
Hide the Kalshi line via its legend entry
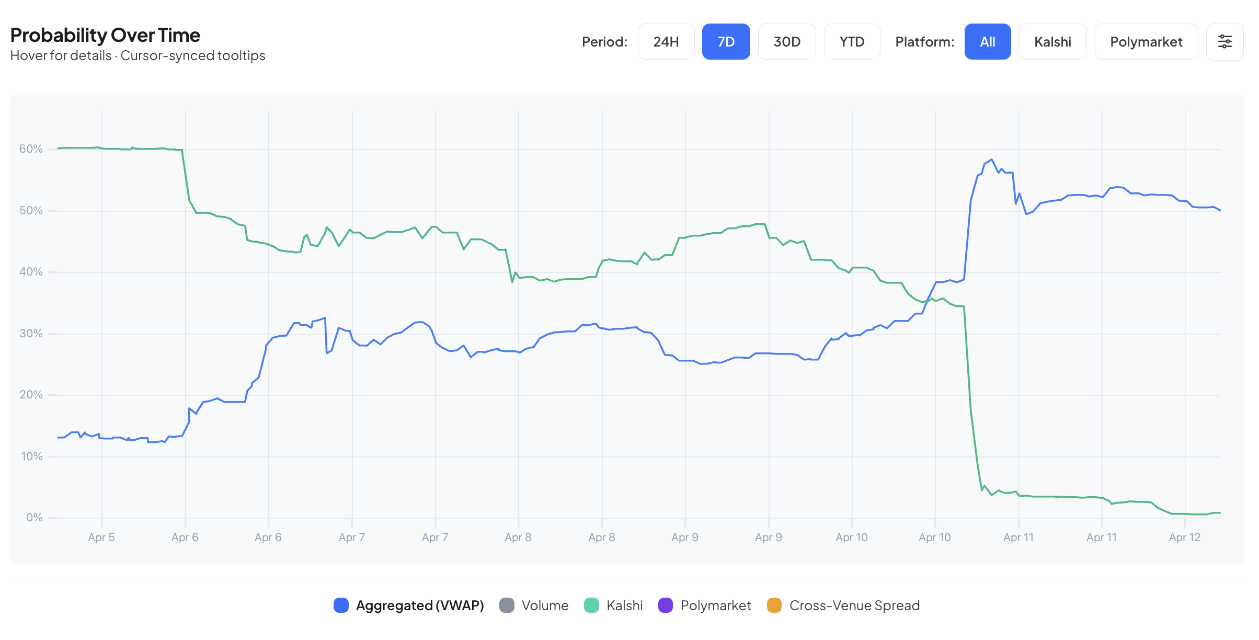[625, 605]
